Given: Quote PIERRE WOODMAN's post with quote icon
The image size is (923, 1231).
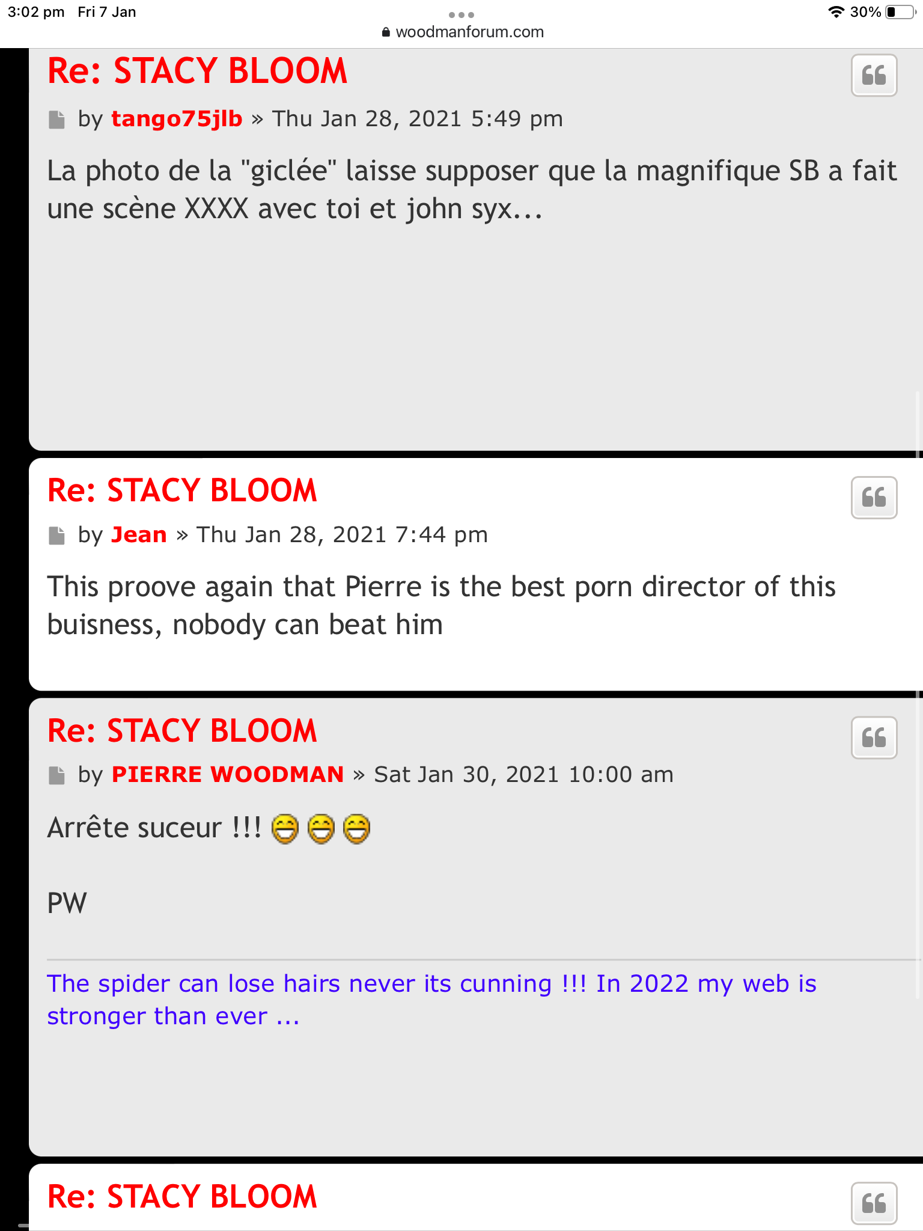Looking at the screenshot, I should [x=874, y=738].
